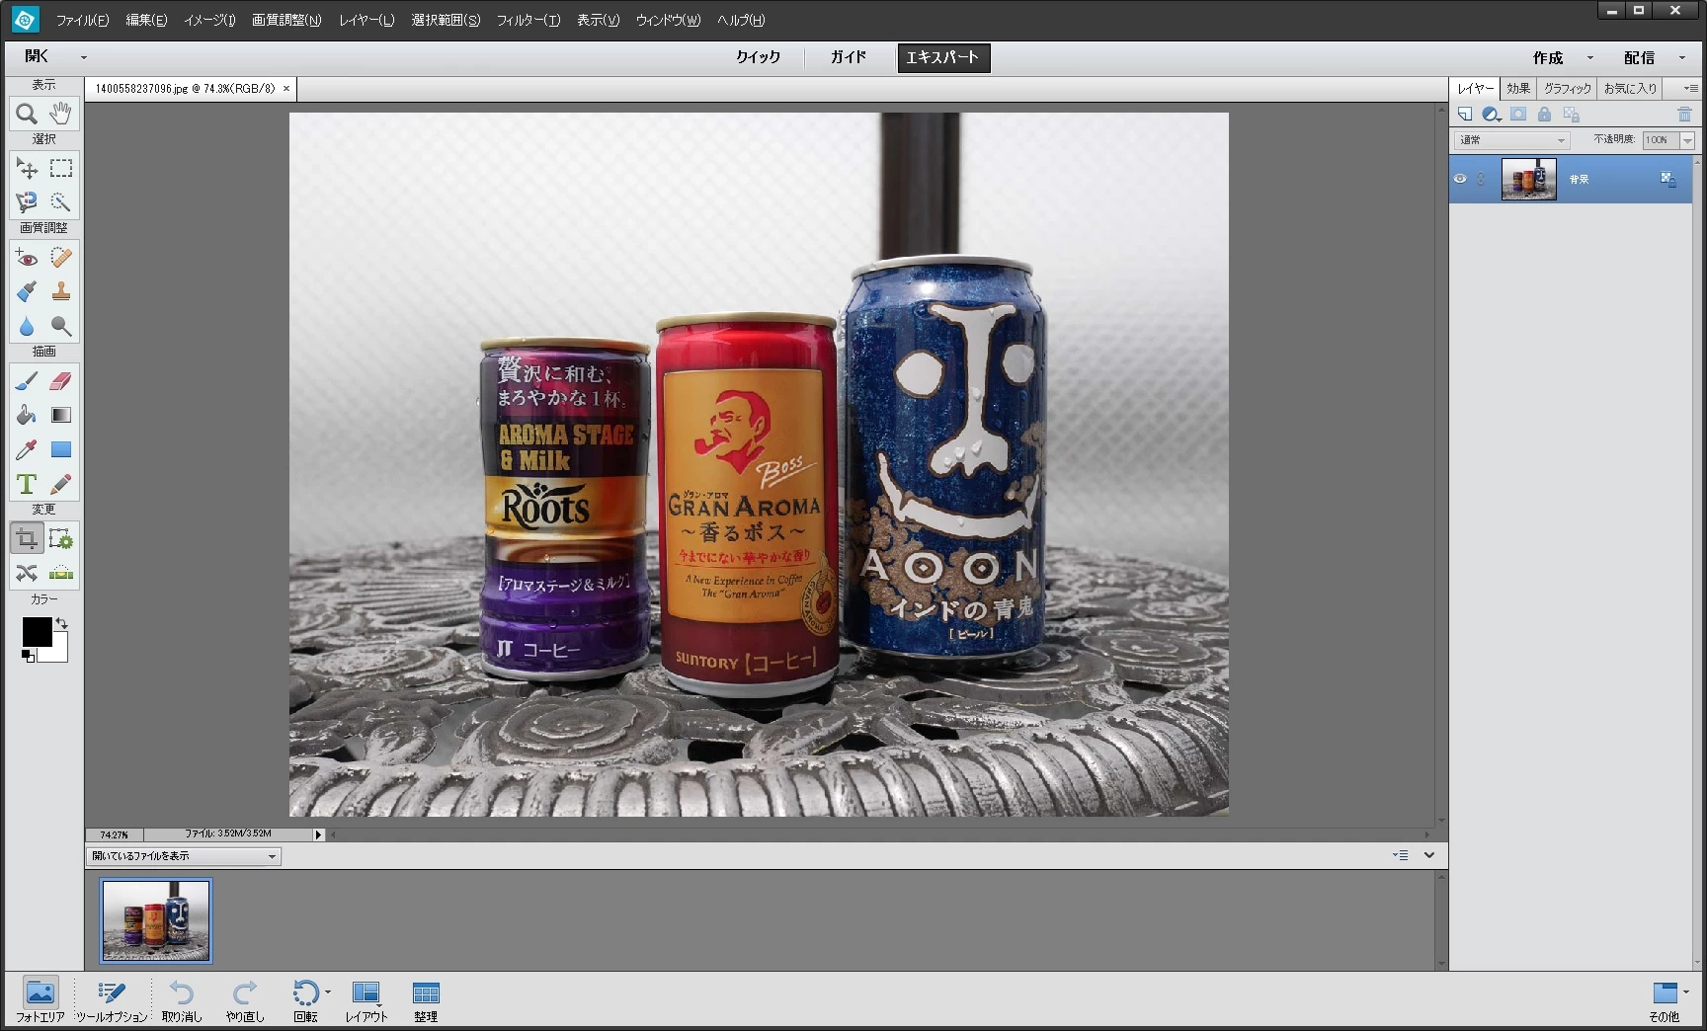Expand the 開く dropdown arrow
The height and width of the screenshot is (1031, 1707).
(84, 57)
